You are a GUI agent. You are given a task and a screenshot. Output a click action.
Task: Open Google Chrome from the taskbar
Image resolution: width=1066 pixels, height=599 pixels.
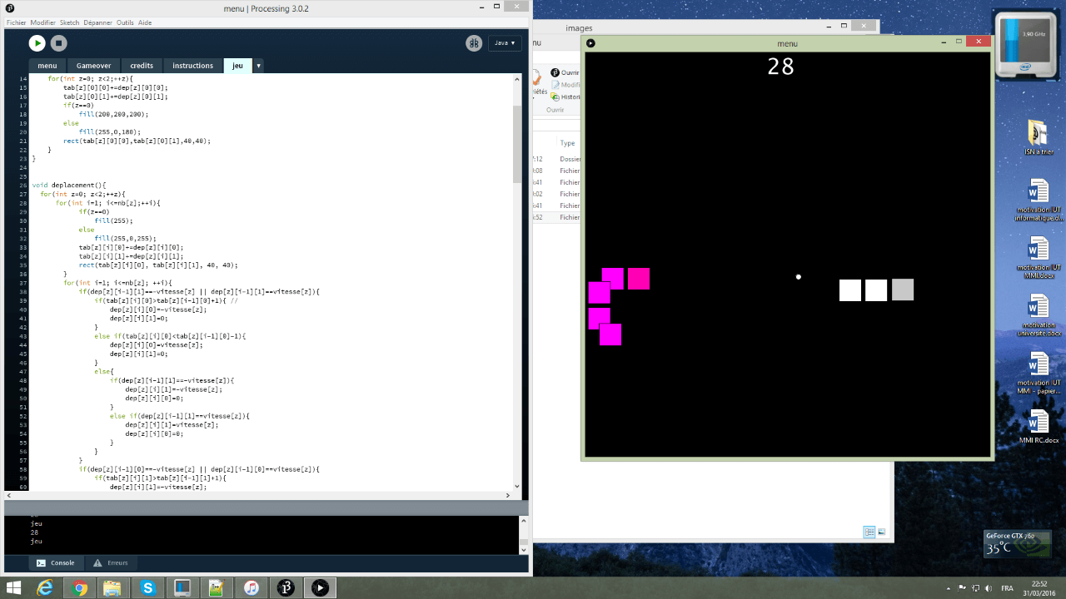point(80,588)
